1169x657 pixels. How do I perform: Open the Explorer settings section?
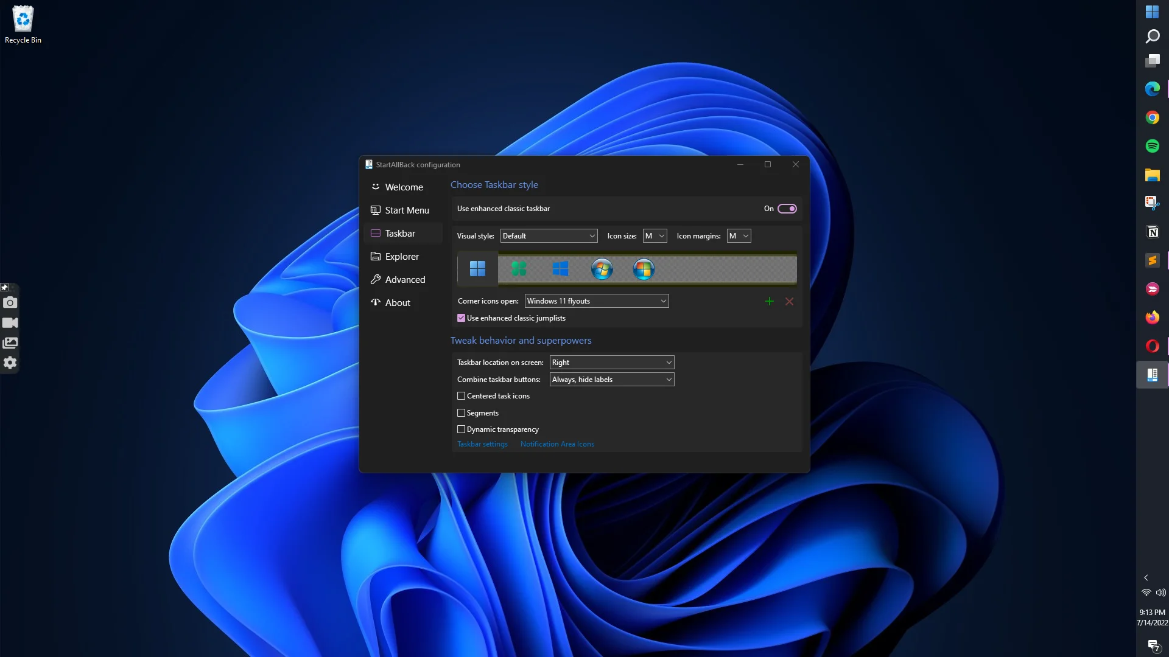pos(401,256)
